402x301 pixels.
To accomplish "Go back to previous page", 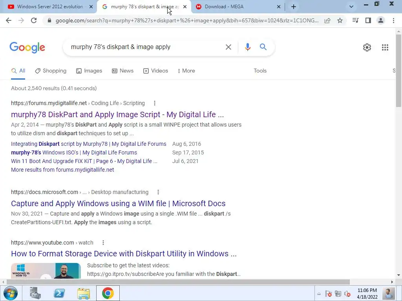I will (x=9, y=20).
